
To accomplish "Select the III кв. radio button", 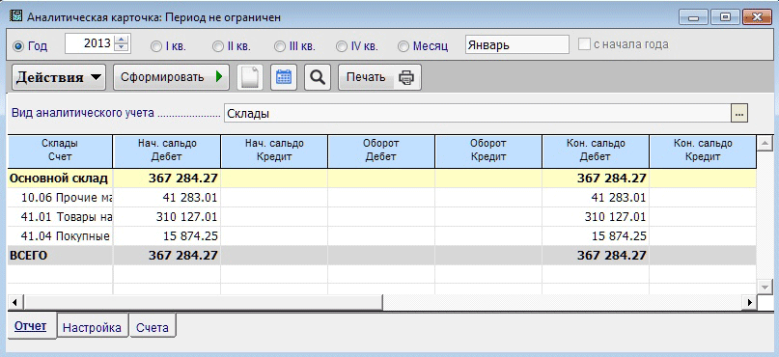I will click(279, 46).
